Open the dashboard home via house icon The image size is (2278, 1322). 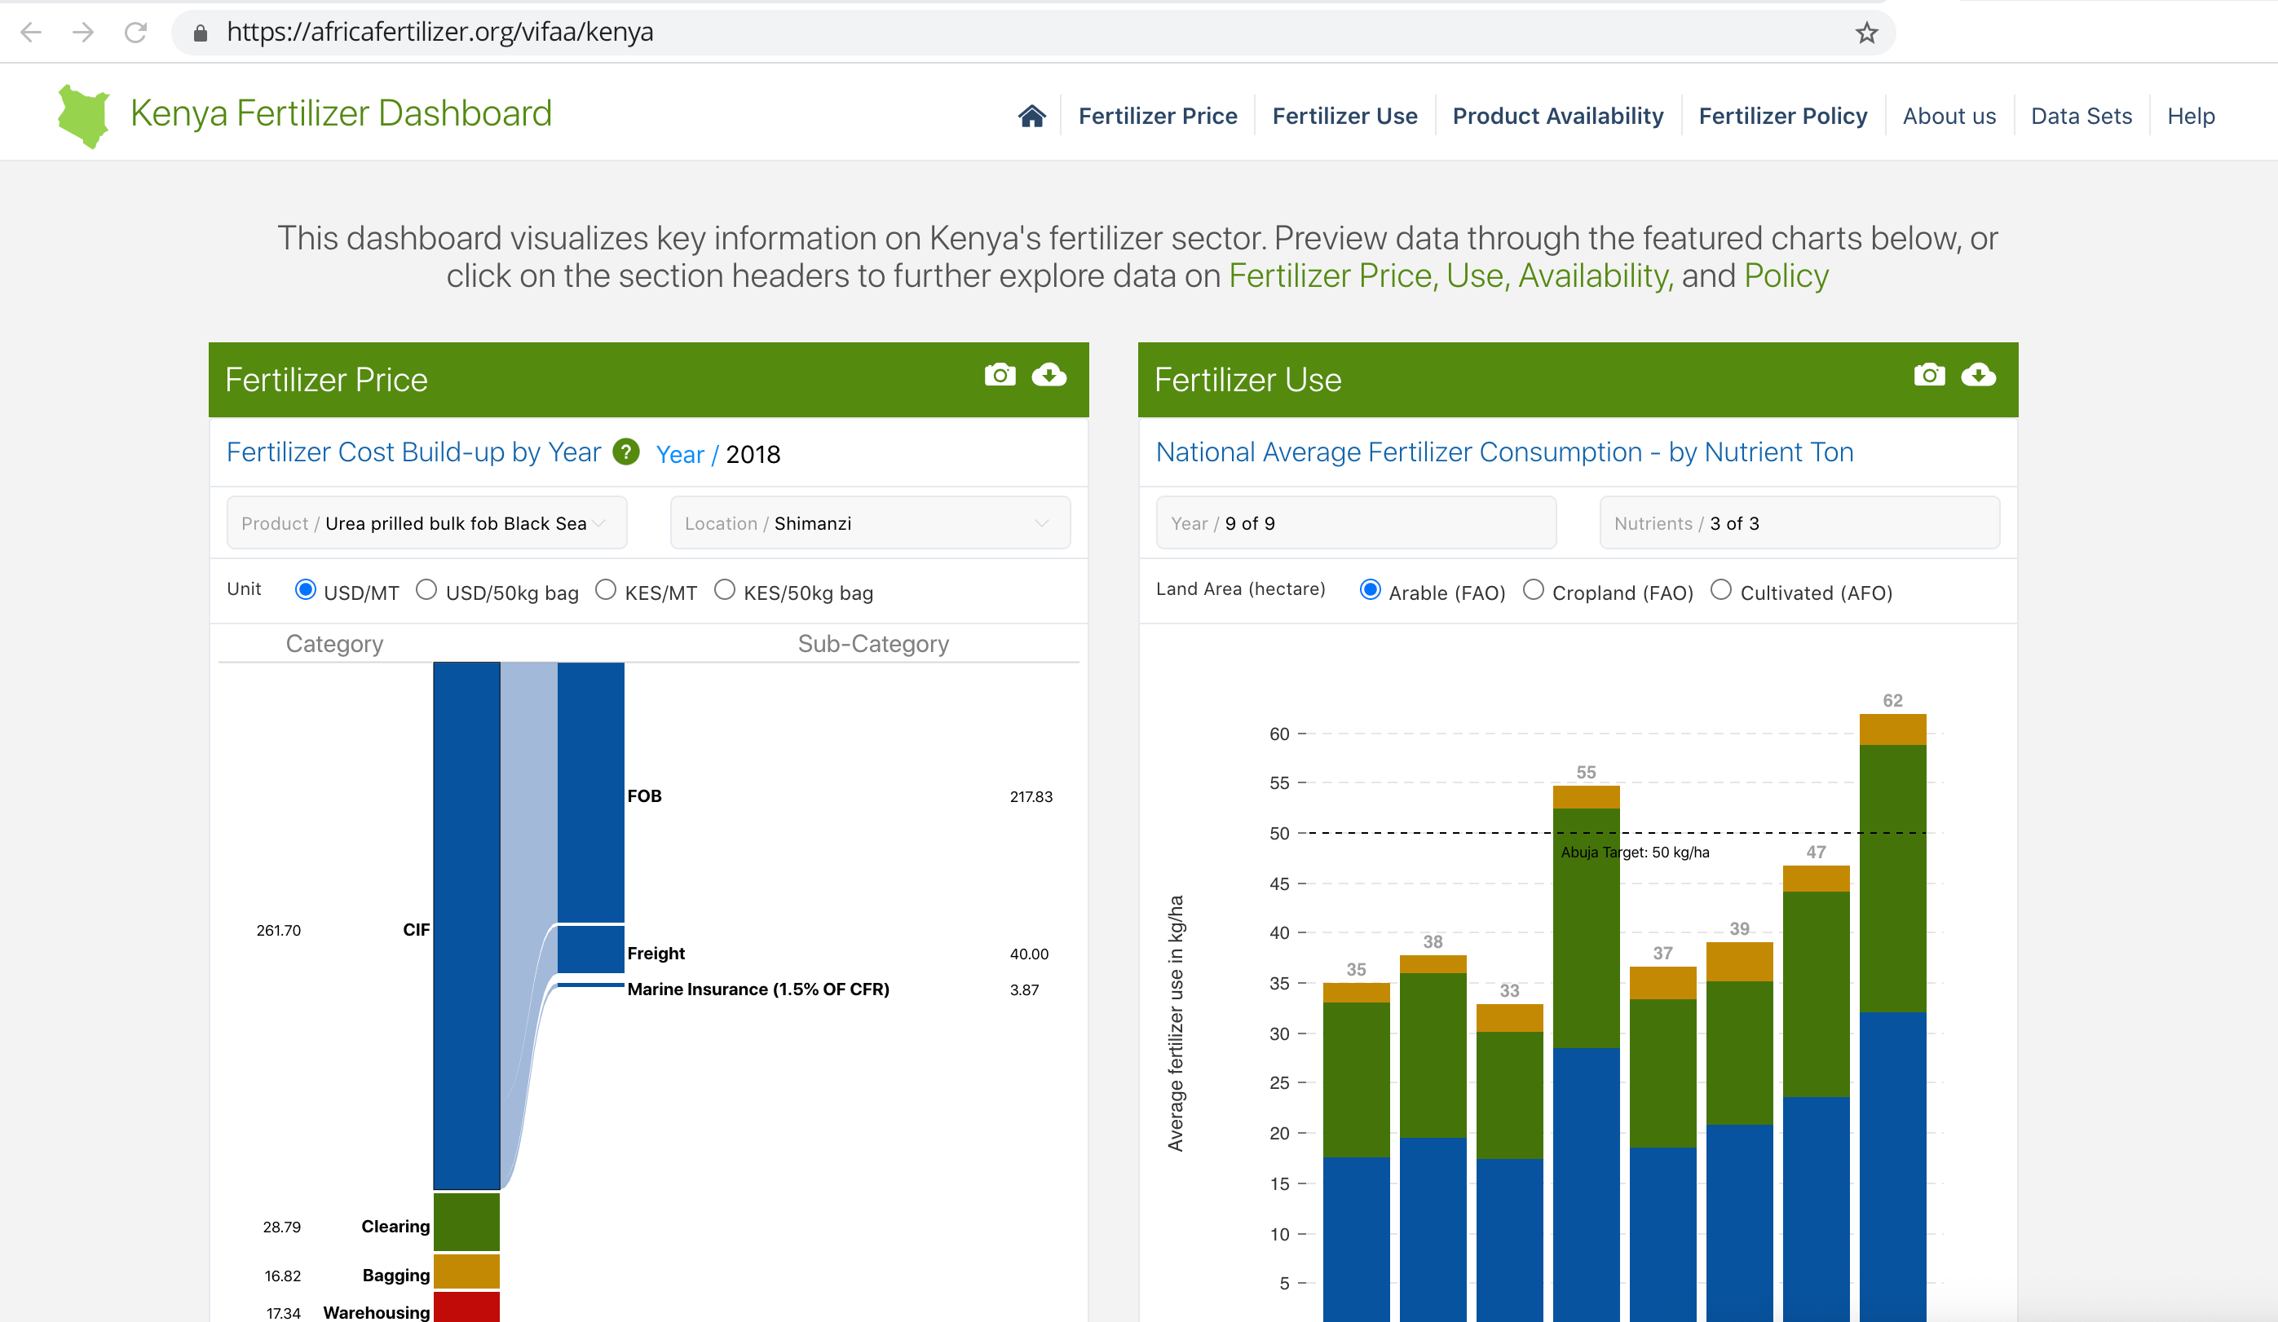pyautogui.click(x=1031, y=115)
